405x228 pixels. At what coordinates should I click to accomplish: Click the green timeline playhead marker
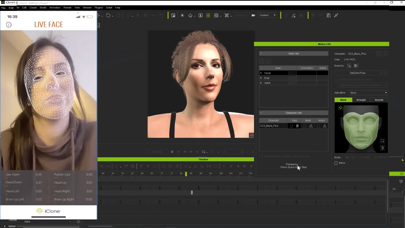(186, 174)
